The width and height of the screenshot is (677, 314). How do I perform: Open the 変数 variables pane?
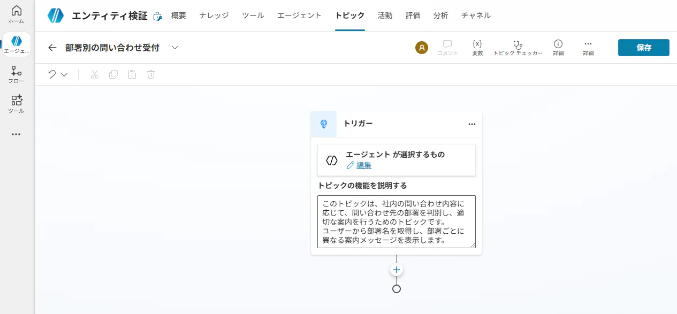[x=477, y=48]
